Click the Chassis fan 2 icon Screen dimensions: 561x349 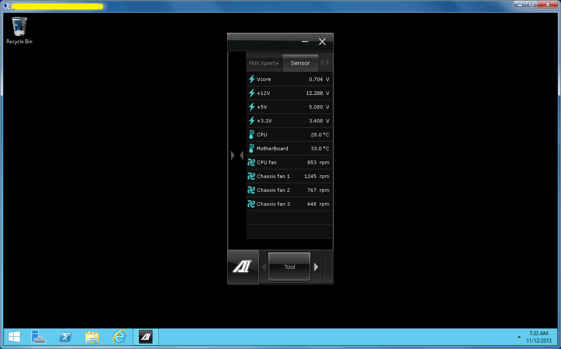(251, 190)
